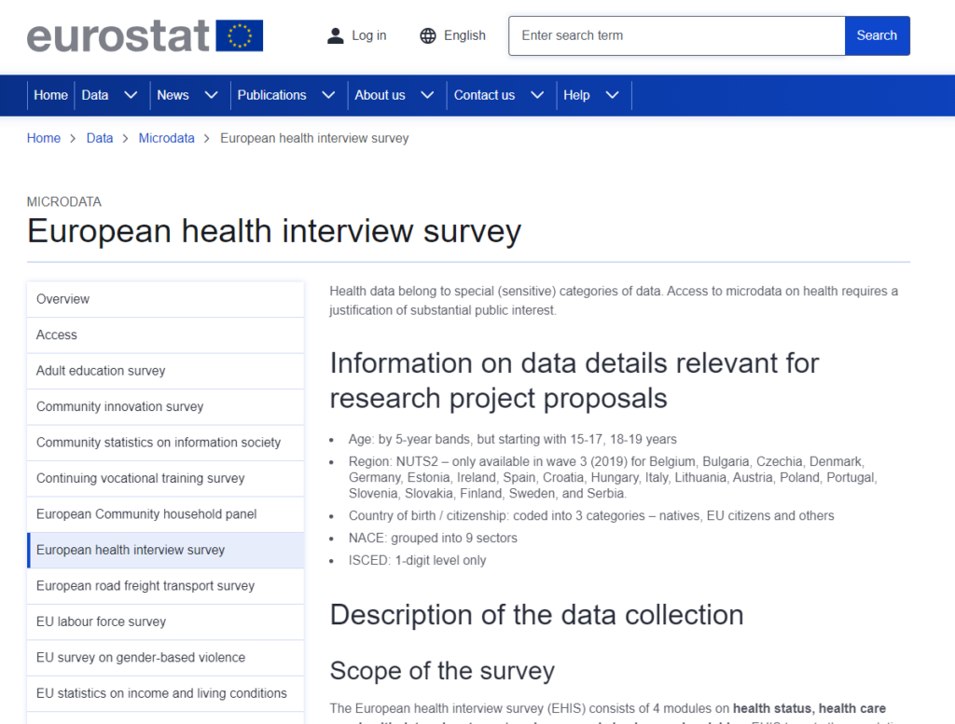Open Community statistics on information society
The height and width of the screenshot is (724, 955).
click(x=166, y=443)
